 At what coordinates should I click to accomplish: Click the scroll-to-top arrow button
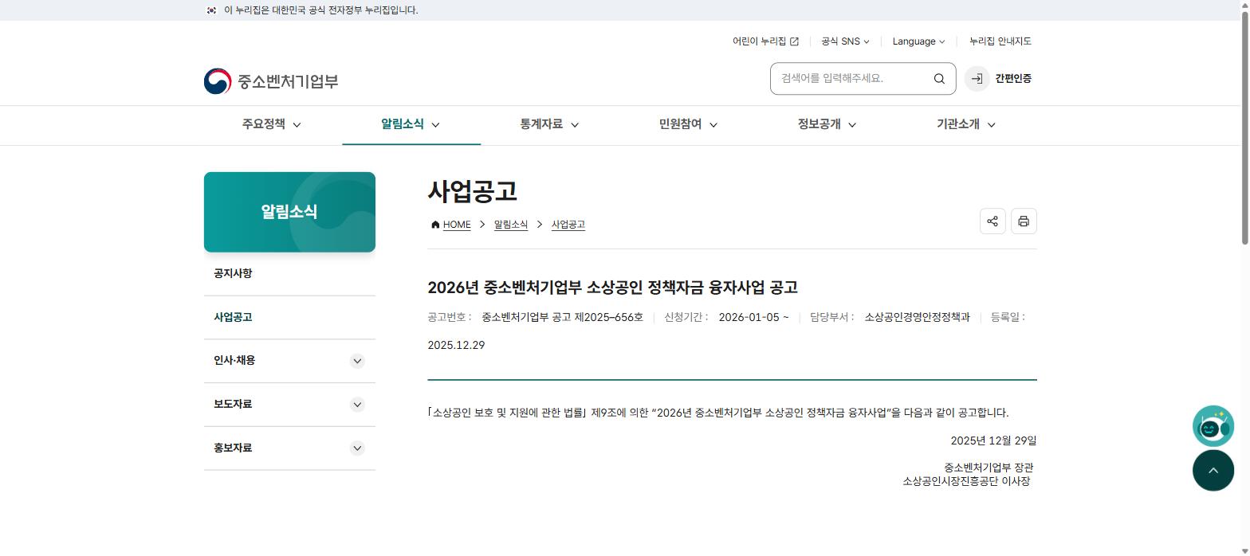click(x=1213, y=470)
